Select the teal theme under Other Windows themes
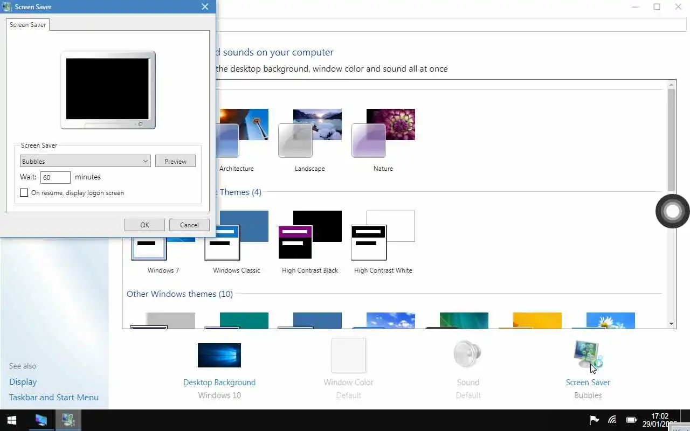This screenshot has height=431, width=690. pos(236,321)
